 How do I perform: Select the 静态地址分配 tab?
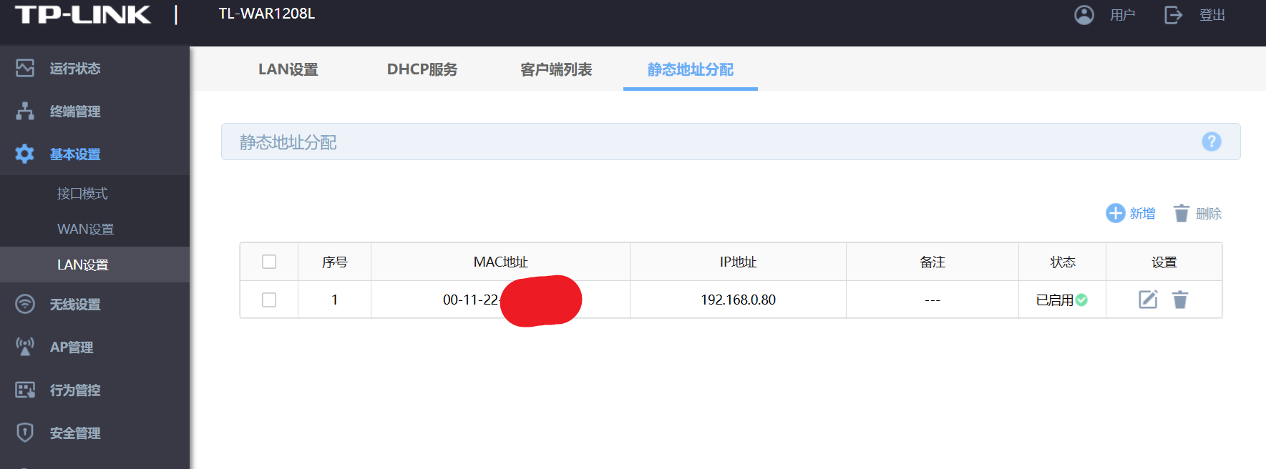tap(691, 69)
